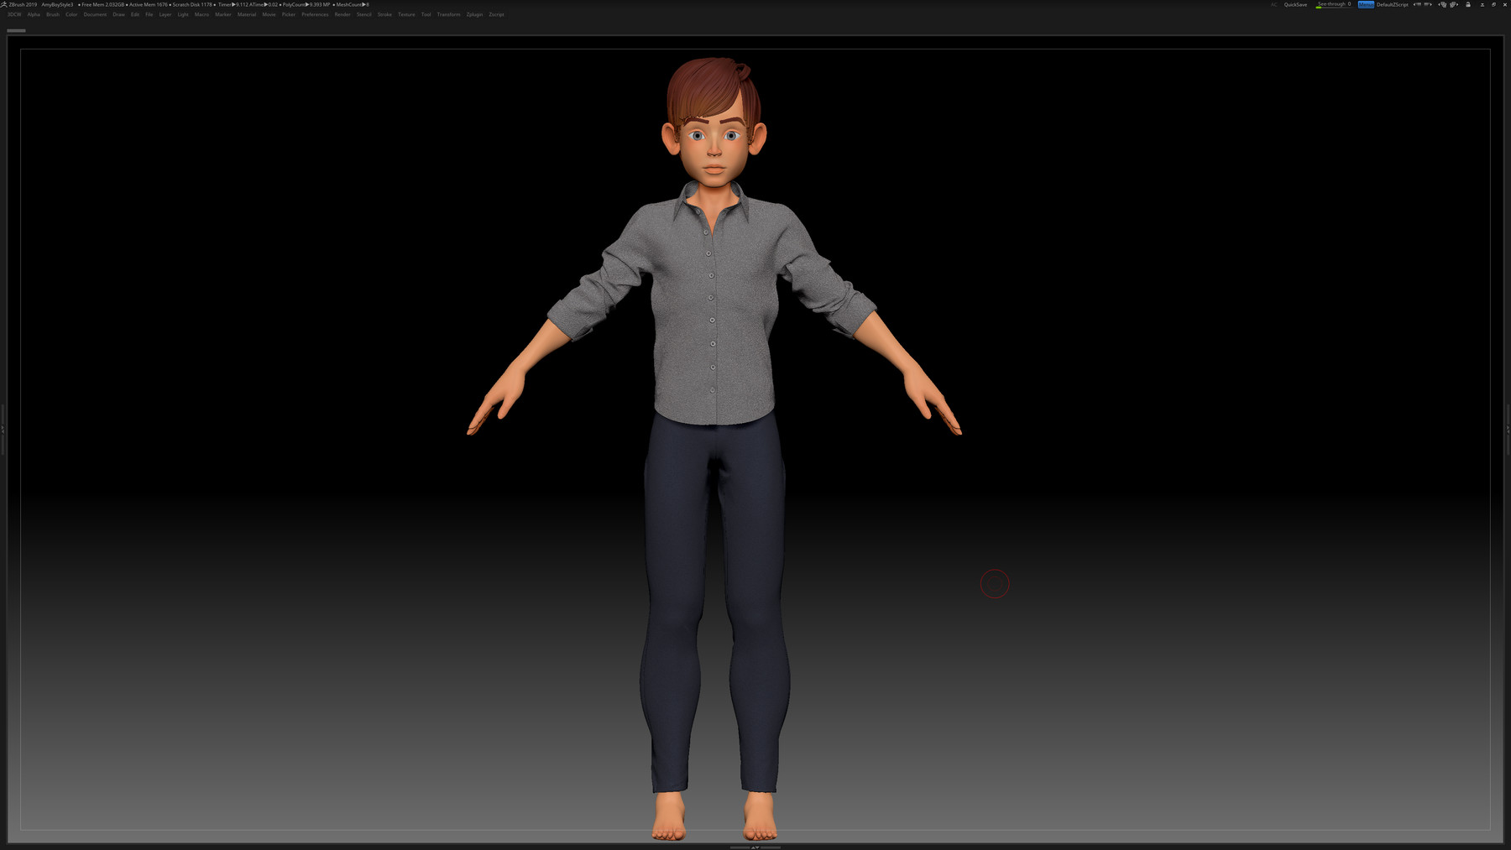The height and width of the screenshot is (850, 1511).
Task: Click the AC auto-collapse indicator
Action: tap(1273, 4)
